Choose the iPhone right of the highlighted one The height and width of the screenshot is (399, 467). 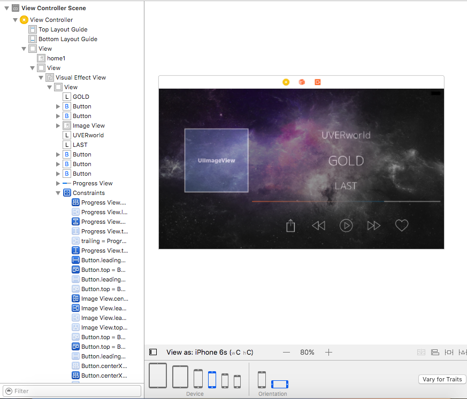coord(225,380)
